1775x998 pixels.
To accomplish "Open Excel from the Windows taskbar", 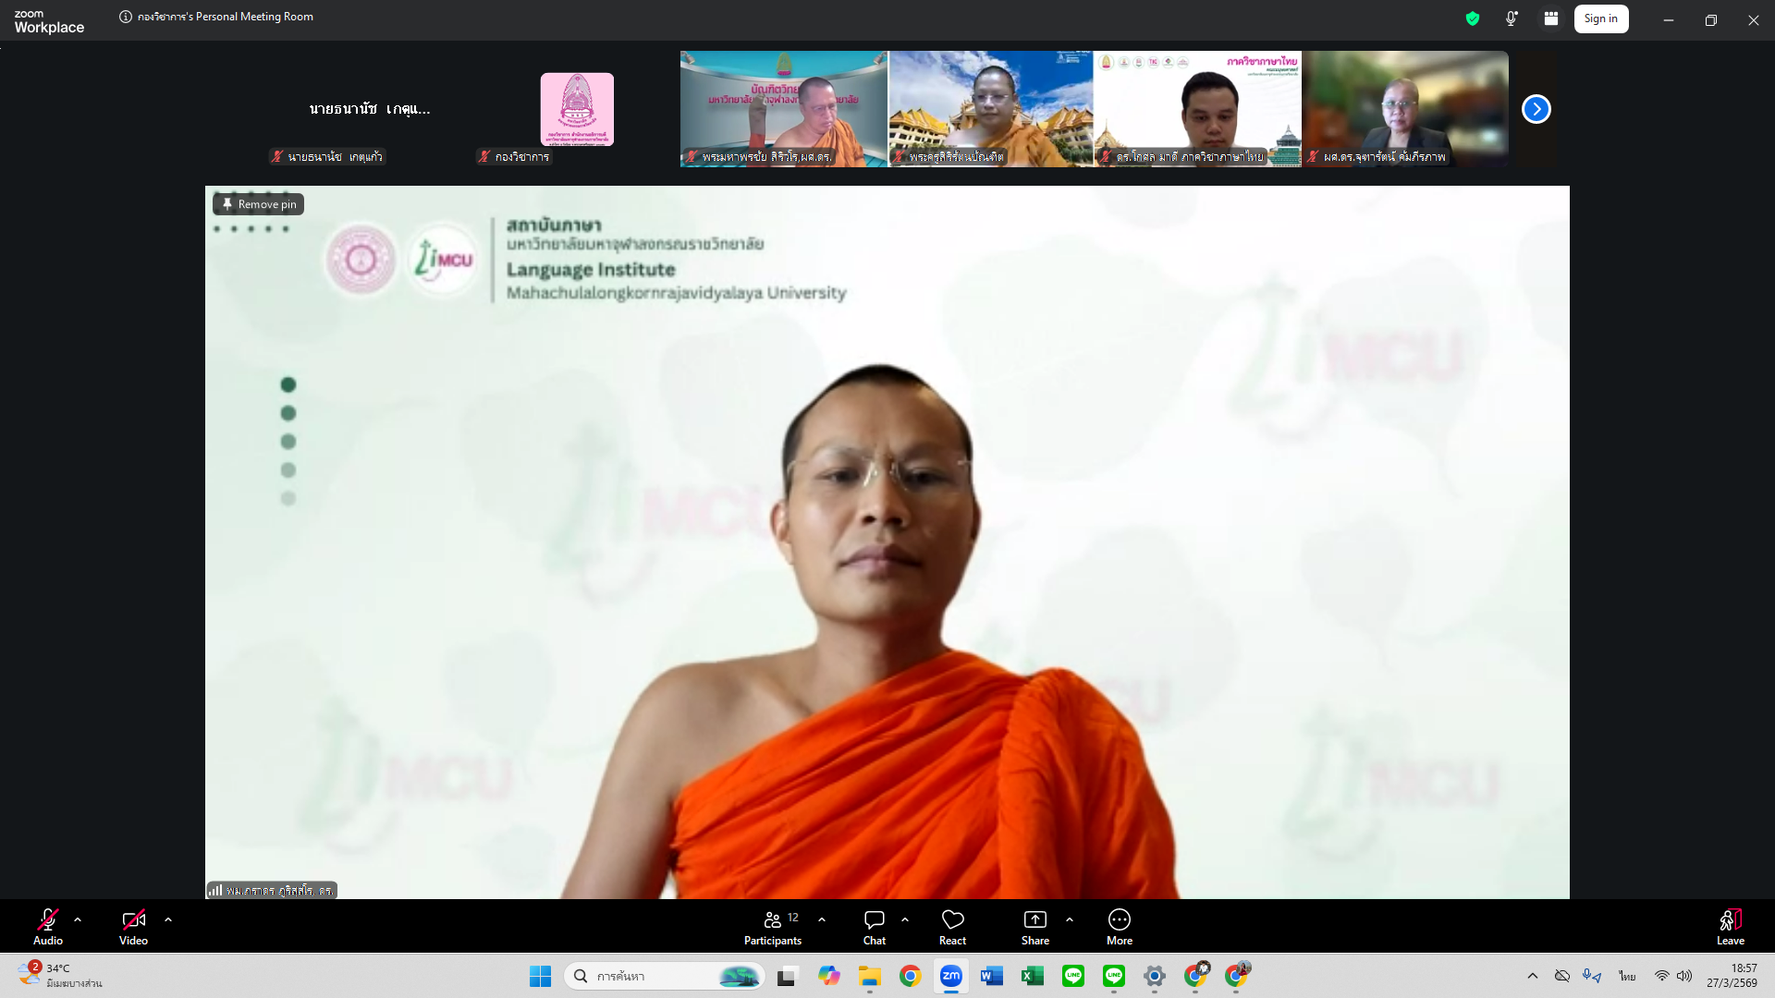I will (1032, 976).
